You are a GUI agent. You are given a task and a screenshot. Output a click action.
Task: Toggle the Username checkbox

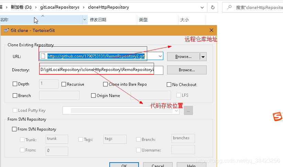coord(139,150)
